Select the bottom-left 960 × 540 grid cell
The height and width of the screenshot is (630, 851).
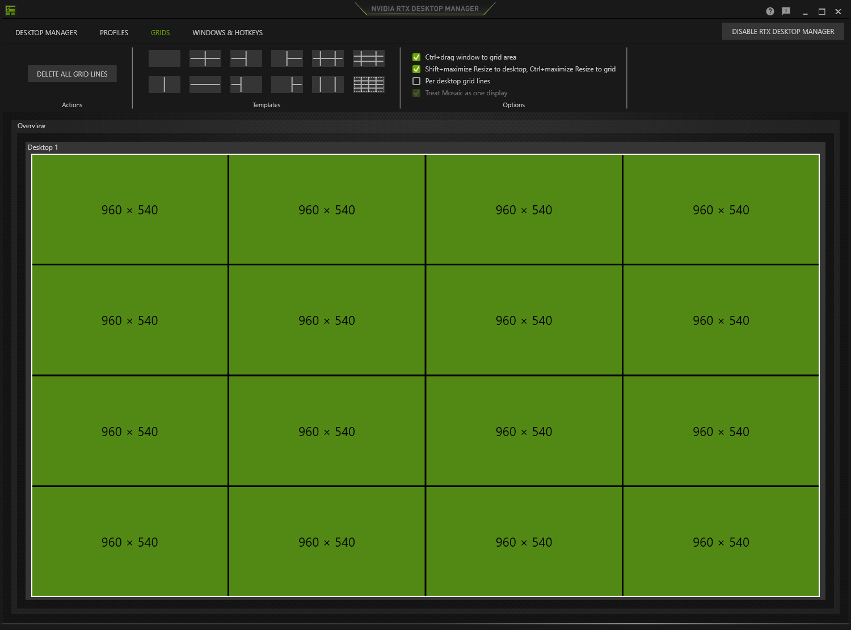click(130, 542)
